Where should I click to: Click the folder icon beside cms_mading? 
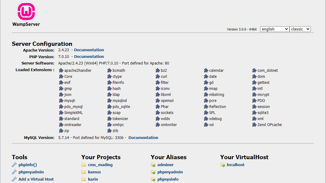coord(84,165)
